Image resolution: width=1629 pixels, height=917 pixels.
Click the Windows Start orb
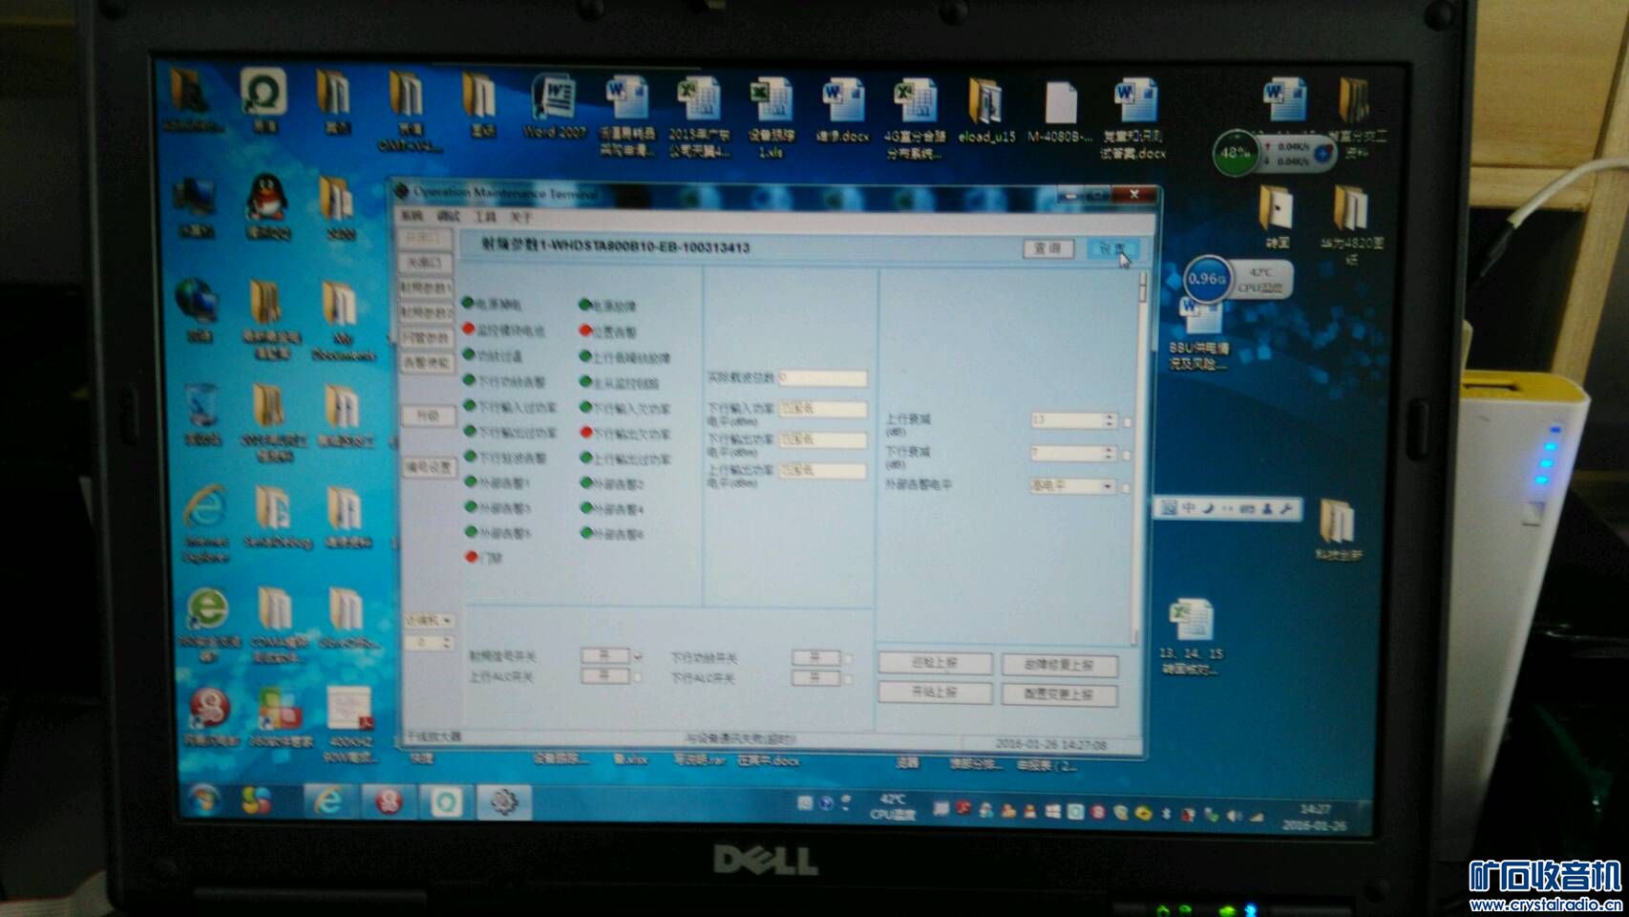pyautogui.click(x=202, y=800)
